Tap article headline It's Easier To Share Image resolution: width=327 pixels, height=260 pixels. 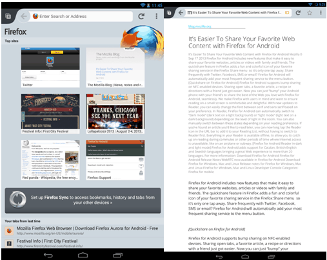coord(242,42)
